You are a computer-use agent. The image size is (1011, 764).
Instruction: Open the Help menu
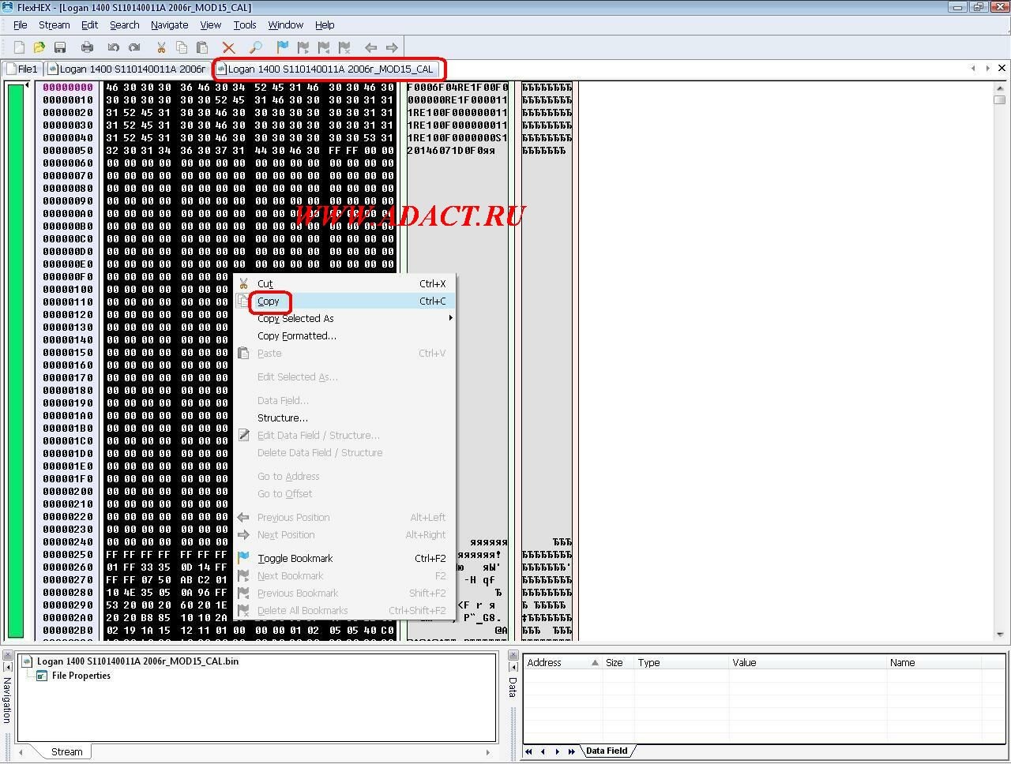click(x=325, y=25)
